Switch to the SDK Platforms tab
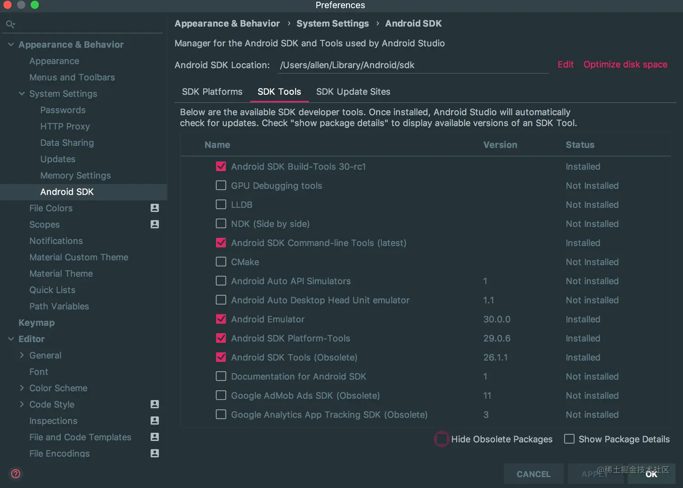This screenshot has height=488, width=683. point(212,92)
